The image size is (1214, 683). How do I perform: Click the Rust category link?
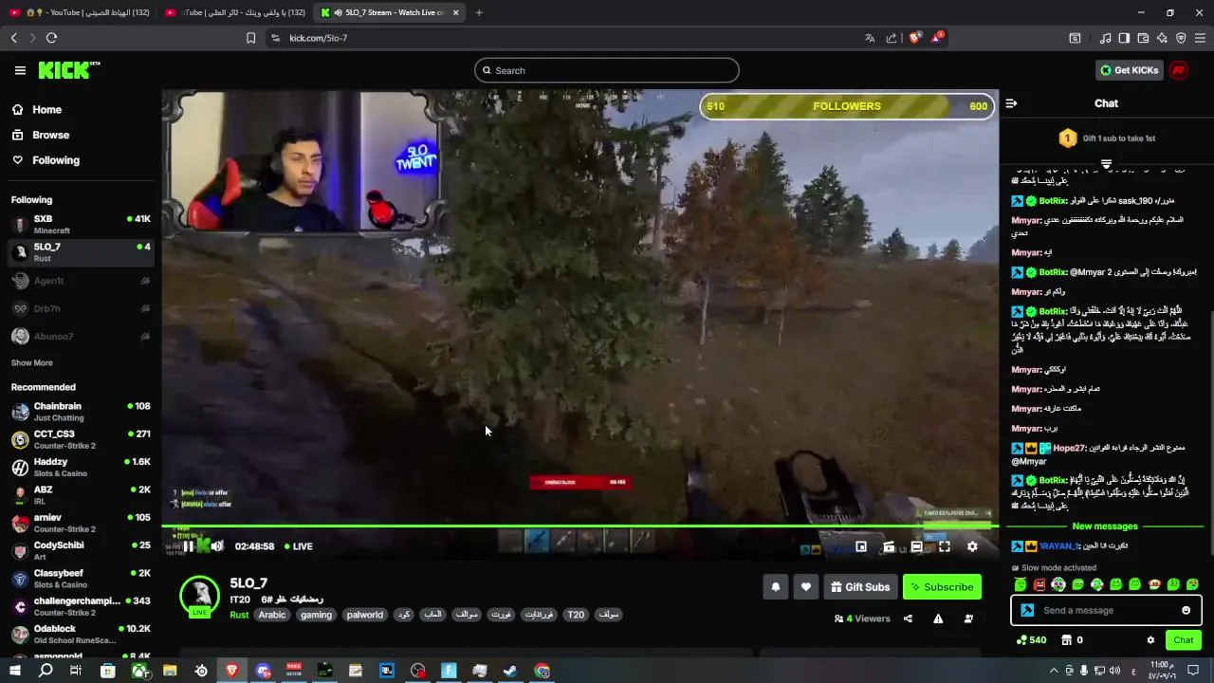239,615
